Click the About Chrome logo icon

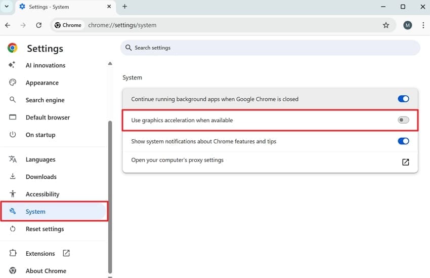(x=13, y=270)
